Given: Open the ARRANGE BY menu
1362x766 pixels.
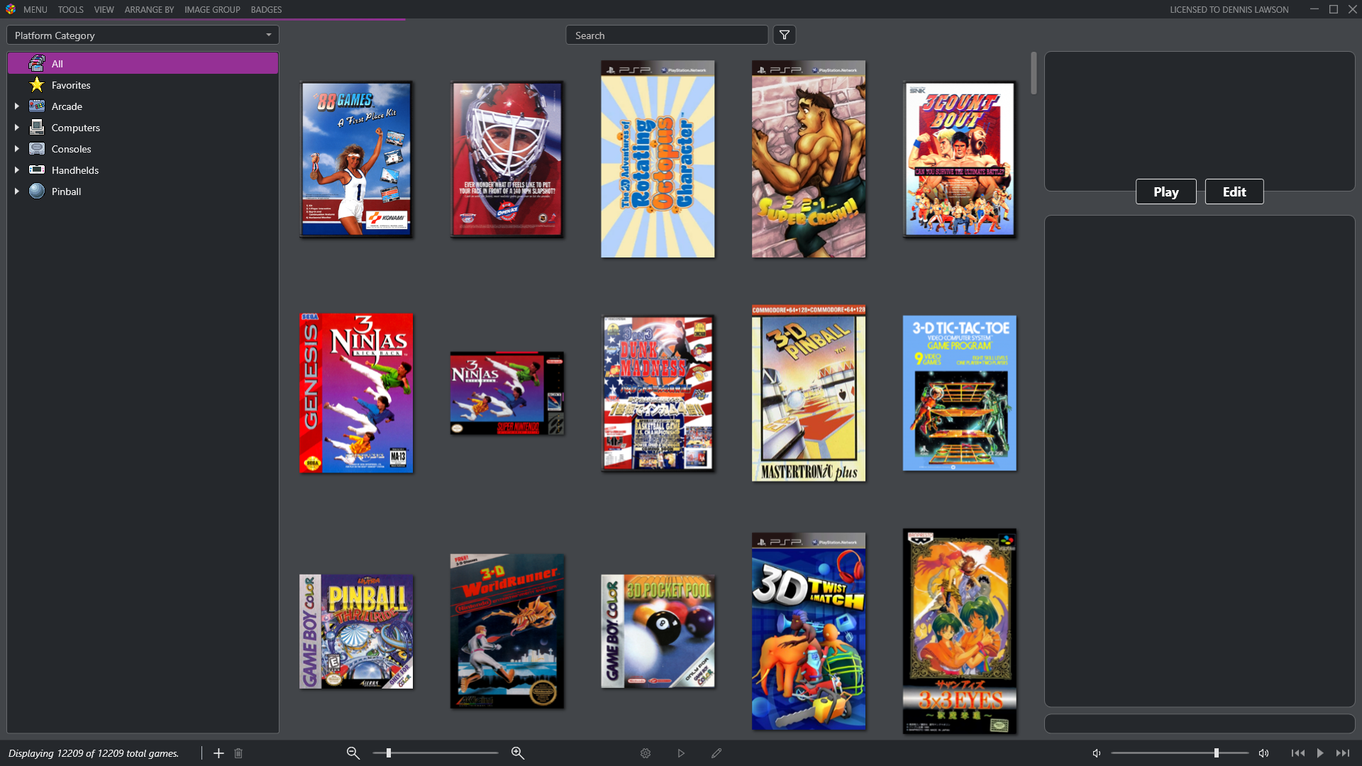Looking at the screenshot, I should pos(149,9).
